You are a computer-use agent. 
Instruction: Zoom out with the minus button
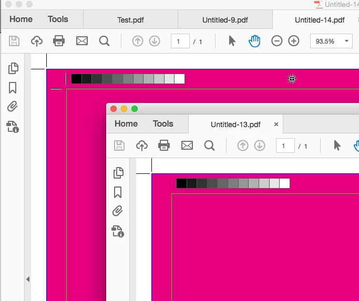click(x=276, y=41)
